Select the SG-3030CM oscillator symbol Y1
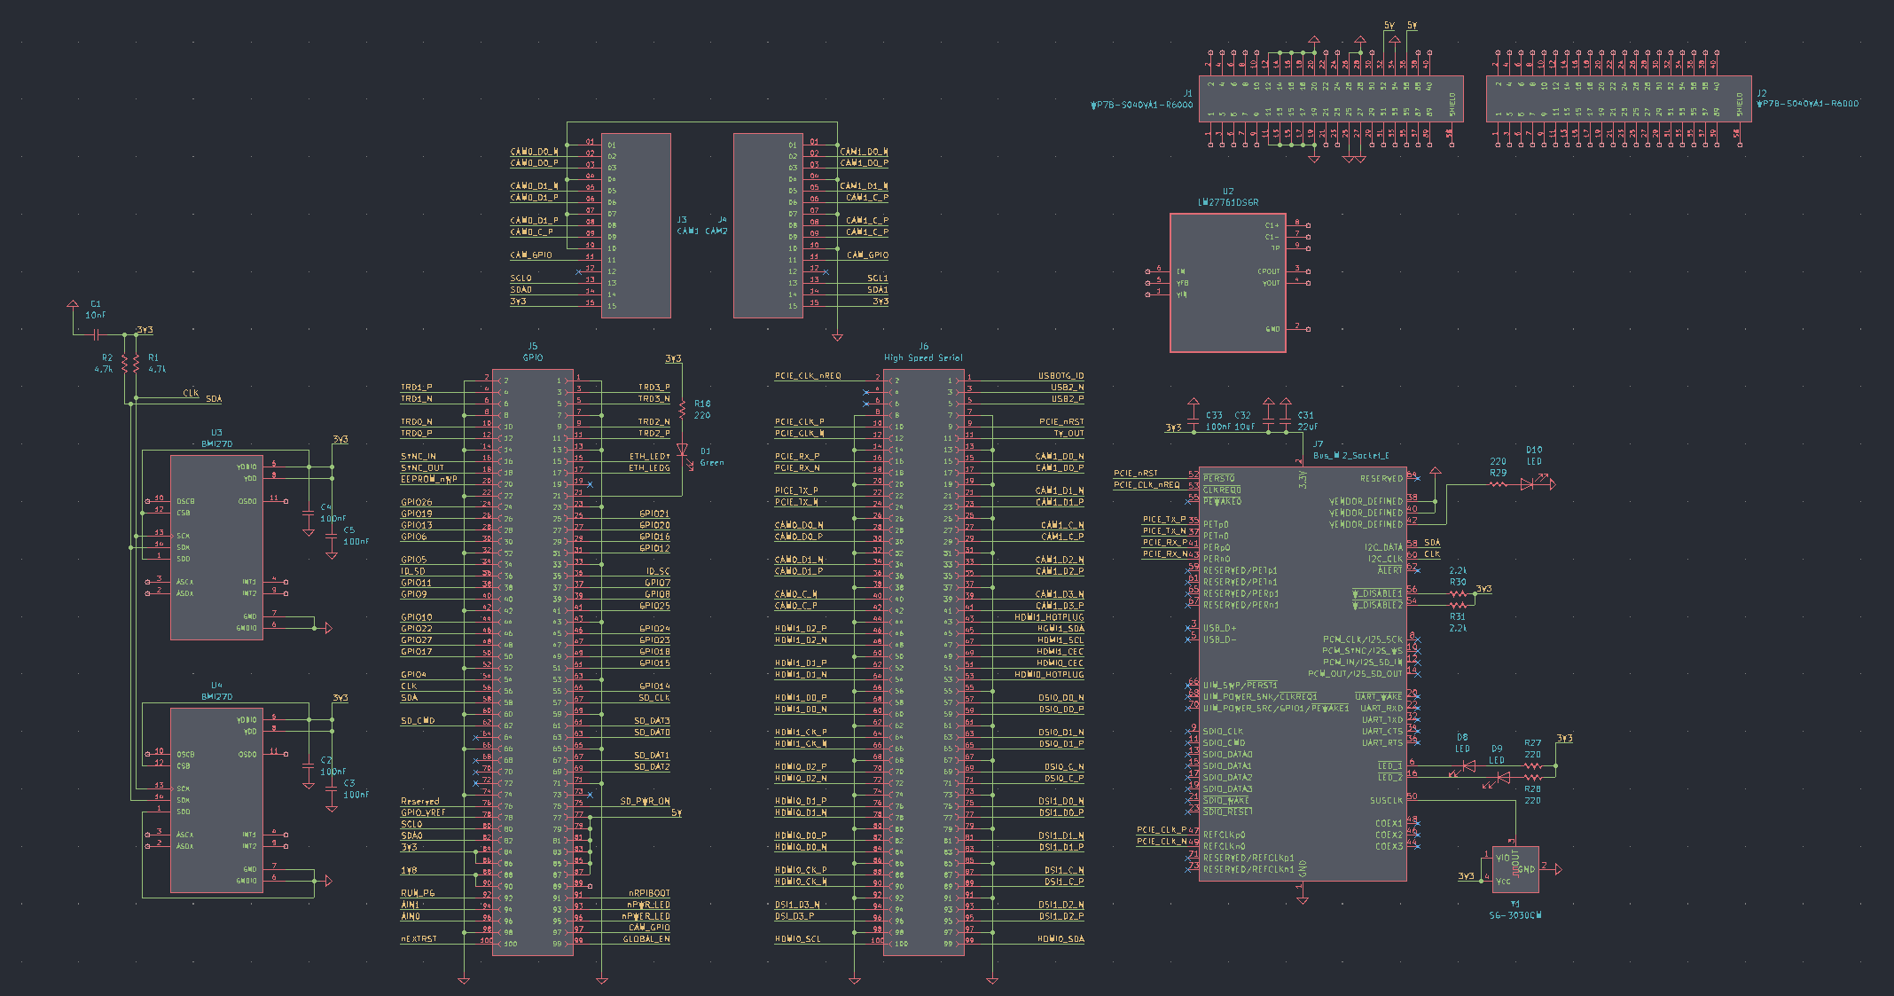 click(1518, 869)
